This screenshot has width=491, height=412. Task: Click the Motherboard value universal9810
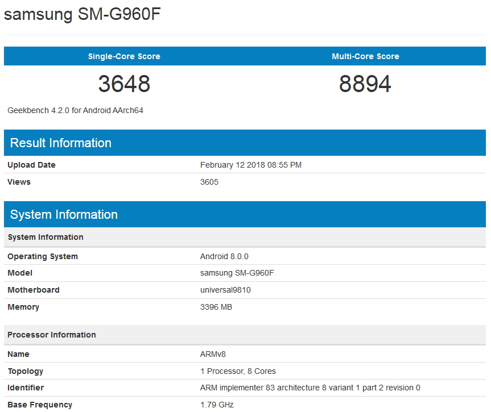[x=225, y=290]
